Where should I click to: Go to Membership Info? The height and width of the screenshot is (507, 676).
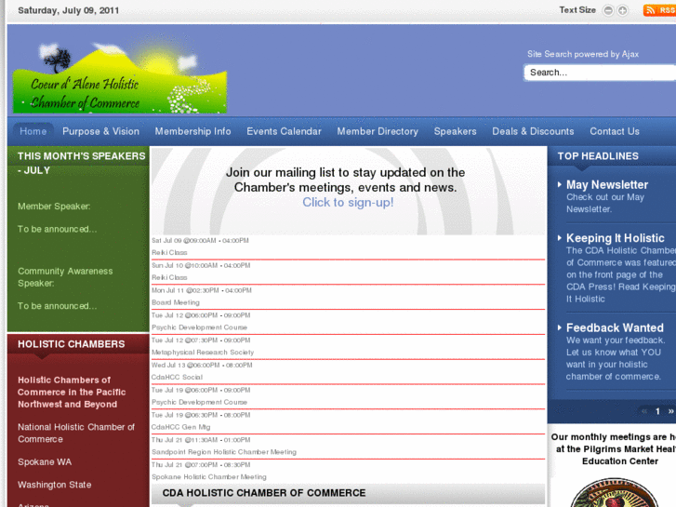[x=192, y=131]
